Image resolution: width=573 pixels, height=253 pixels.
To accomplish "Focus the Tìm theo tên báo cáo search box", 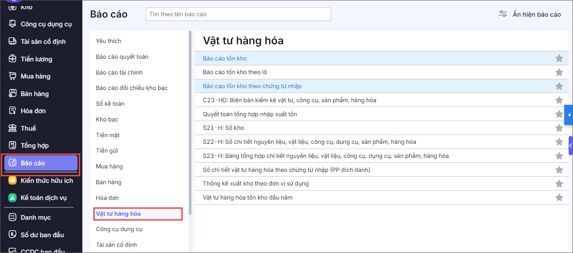I will point(238,14).
